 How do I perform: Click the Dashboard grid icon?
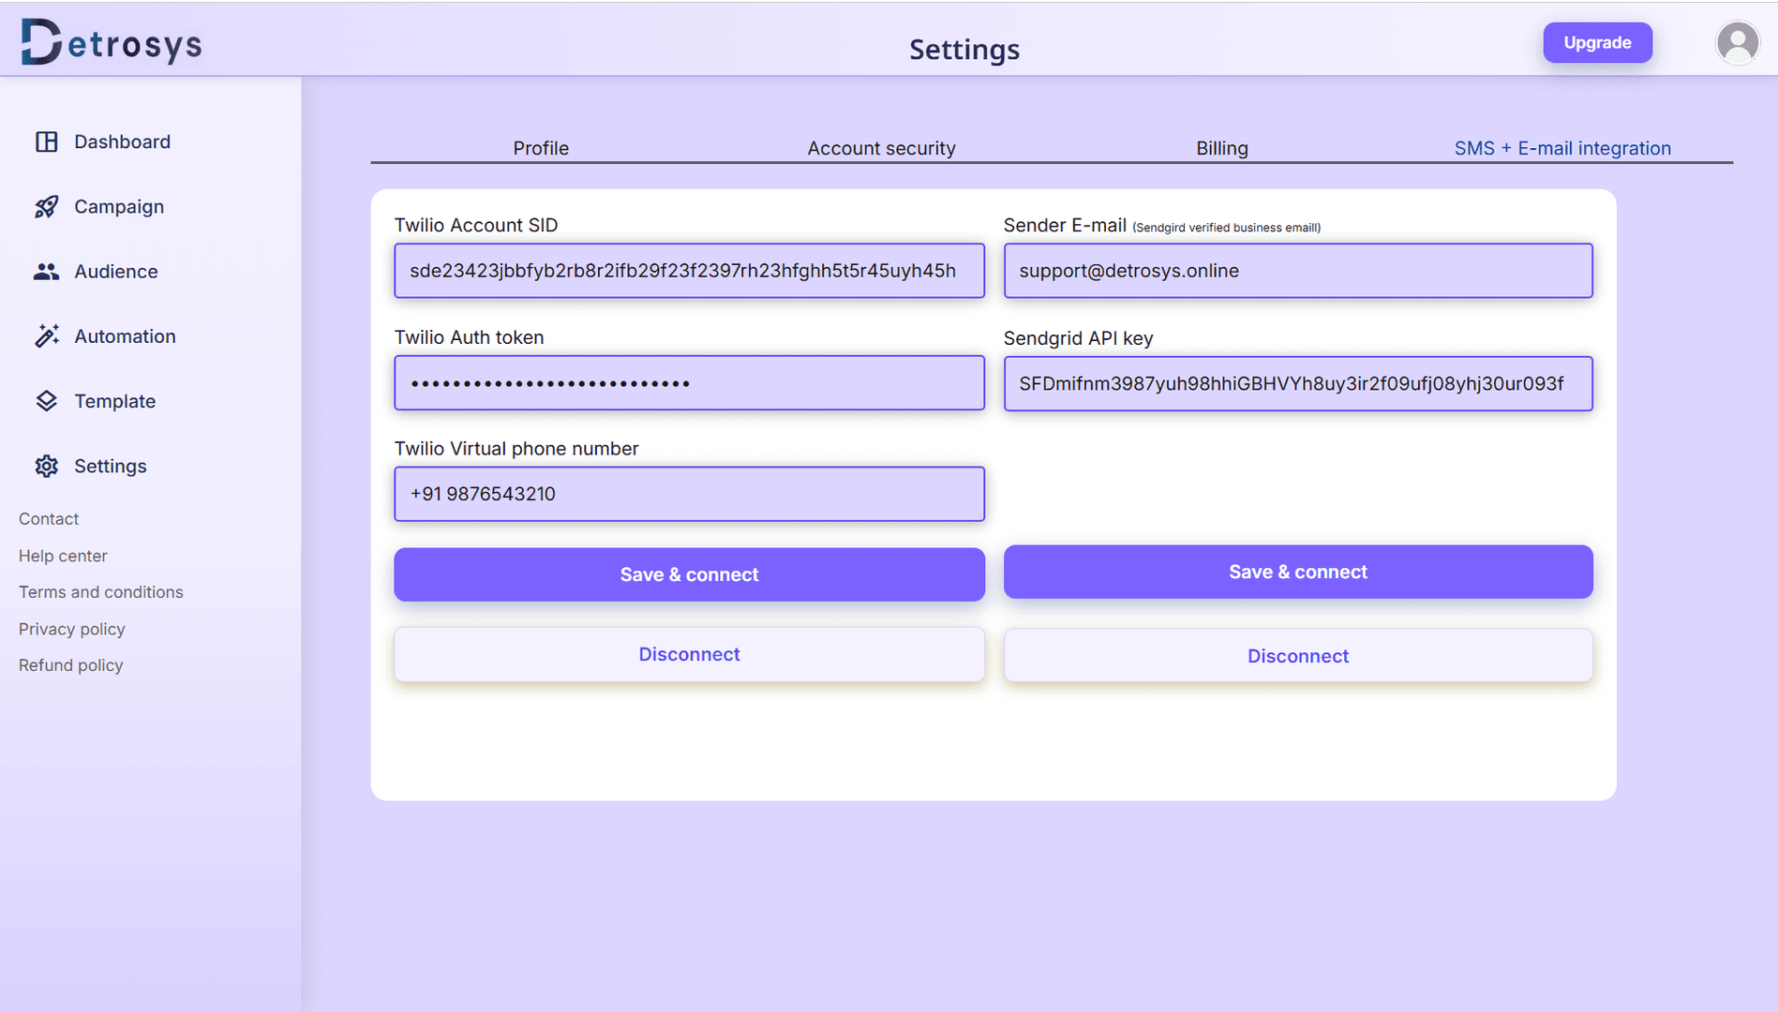tap(47, 141)
